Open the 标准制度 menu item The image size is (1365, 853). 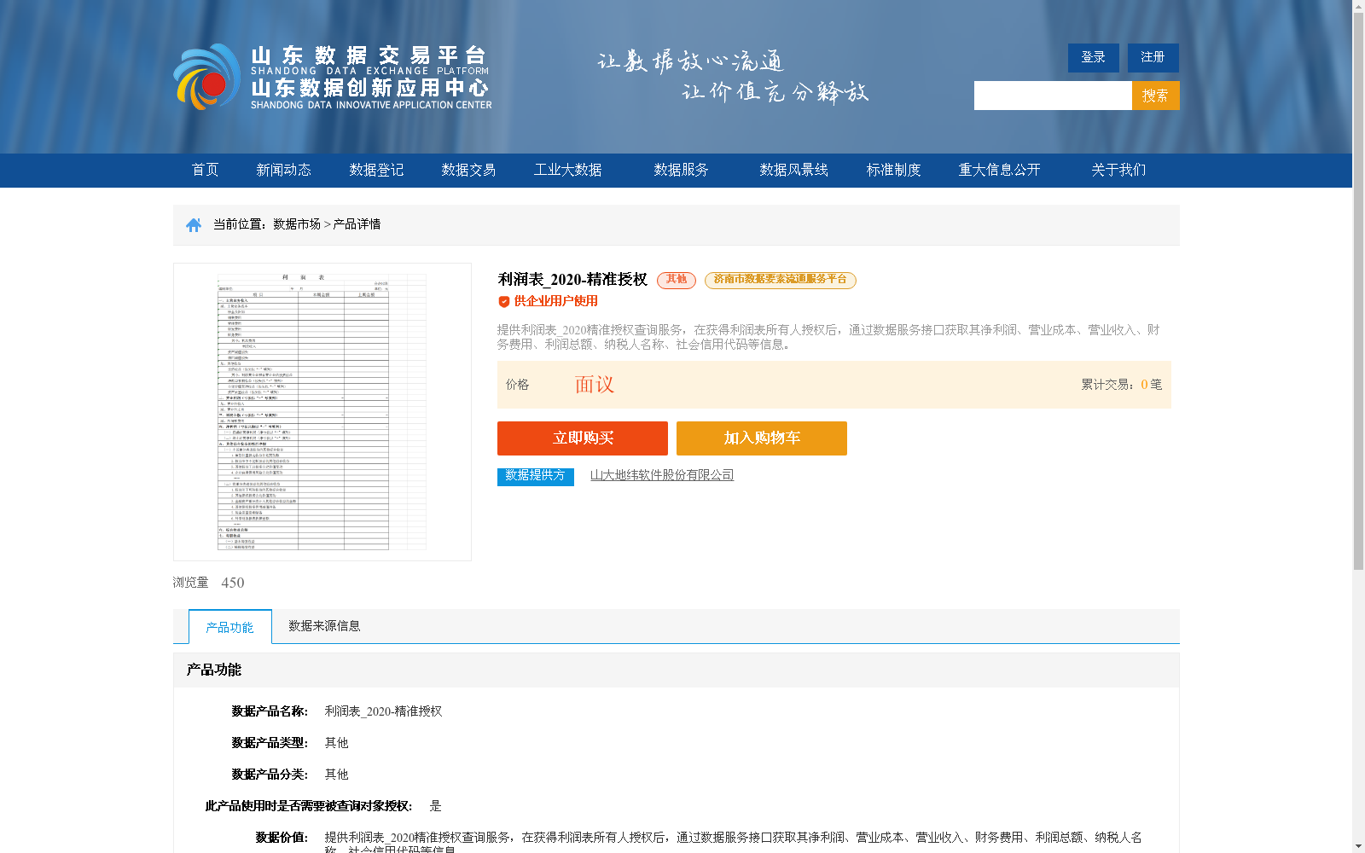pos(893,171)
